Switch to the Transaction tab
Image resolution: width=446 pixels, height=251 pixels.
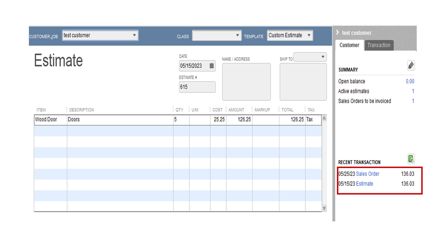click(x=379, y=45)
